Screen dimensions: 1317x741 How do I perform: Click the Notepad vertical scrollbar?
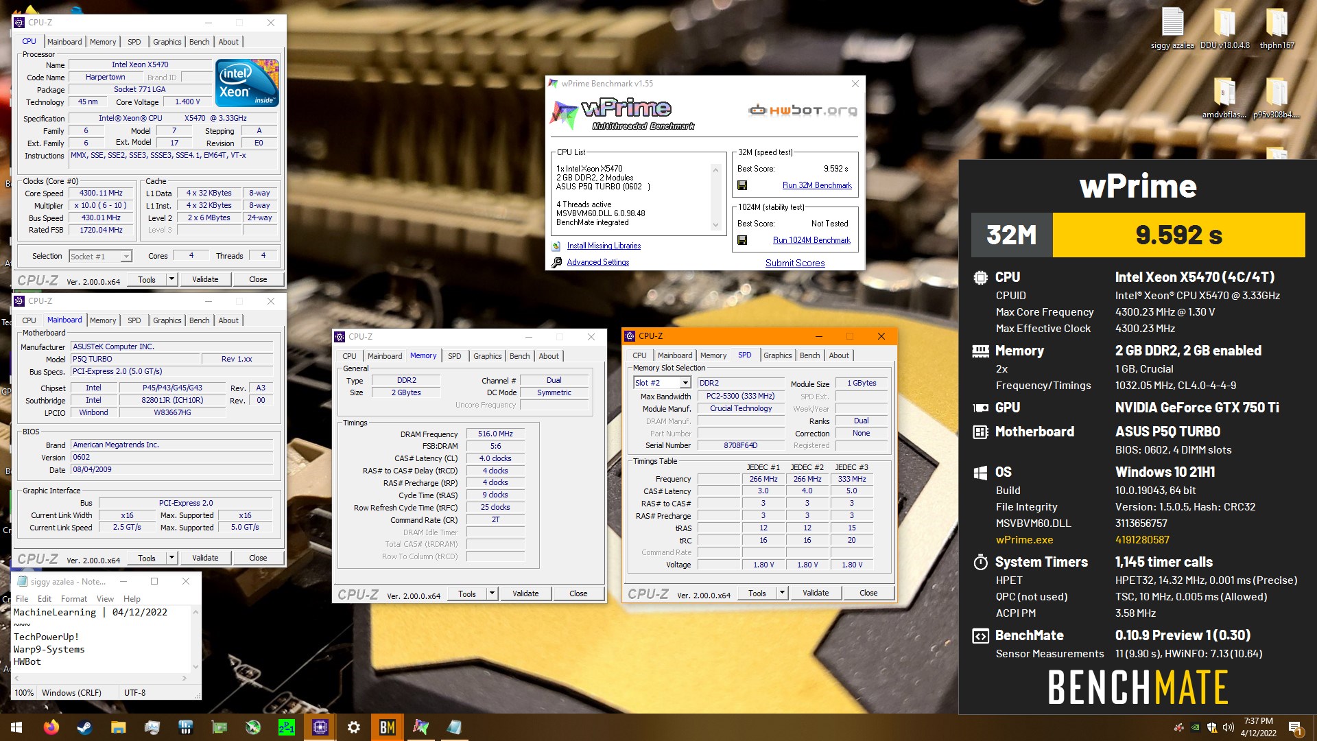click(x=195, y=639)
